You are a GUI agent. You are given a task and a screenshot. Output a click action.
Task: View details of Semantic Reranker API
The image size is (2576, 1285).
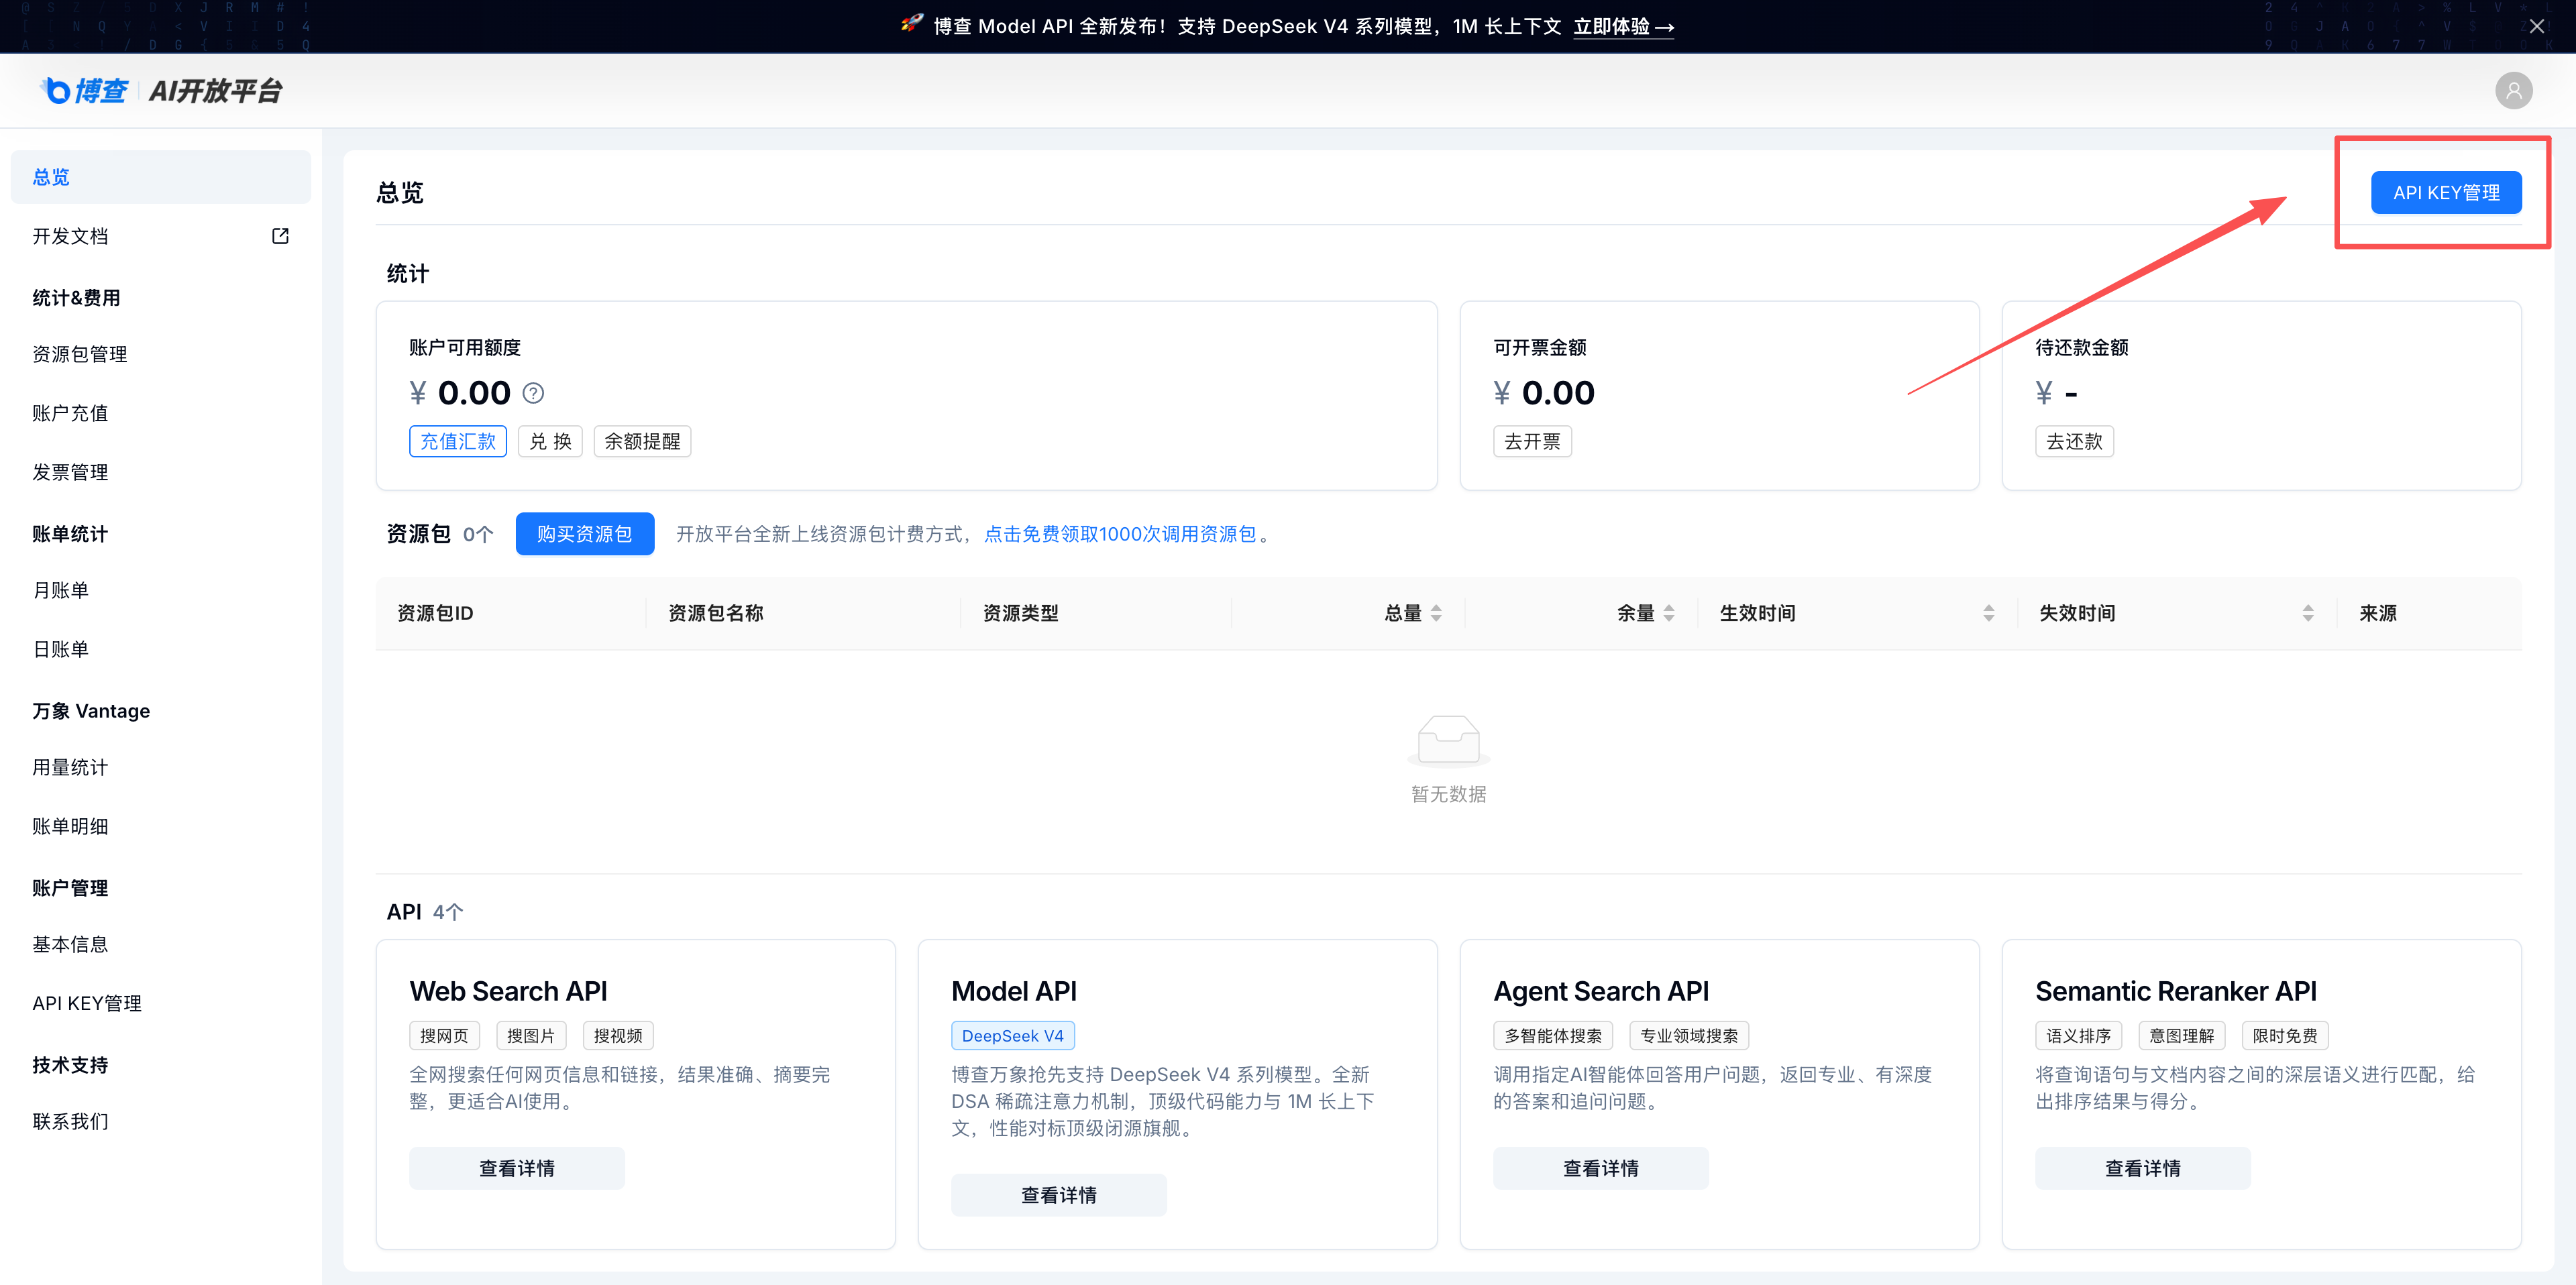click(x=2143, y=1168)
